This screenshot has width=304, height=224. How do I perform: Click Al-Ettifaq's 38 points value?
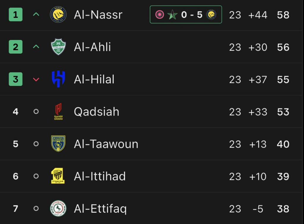[x=283, y=209]
